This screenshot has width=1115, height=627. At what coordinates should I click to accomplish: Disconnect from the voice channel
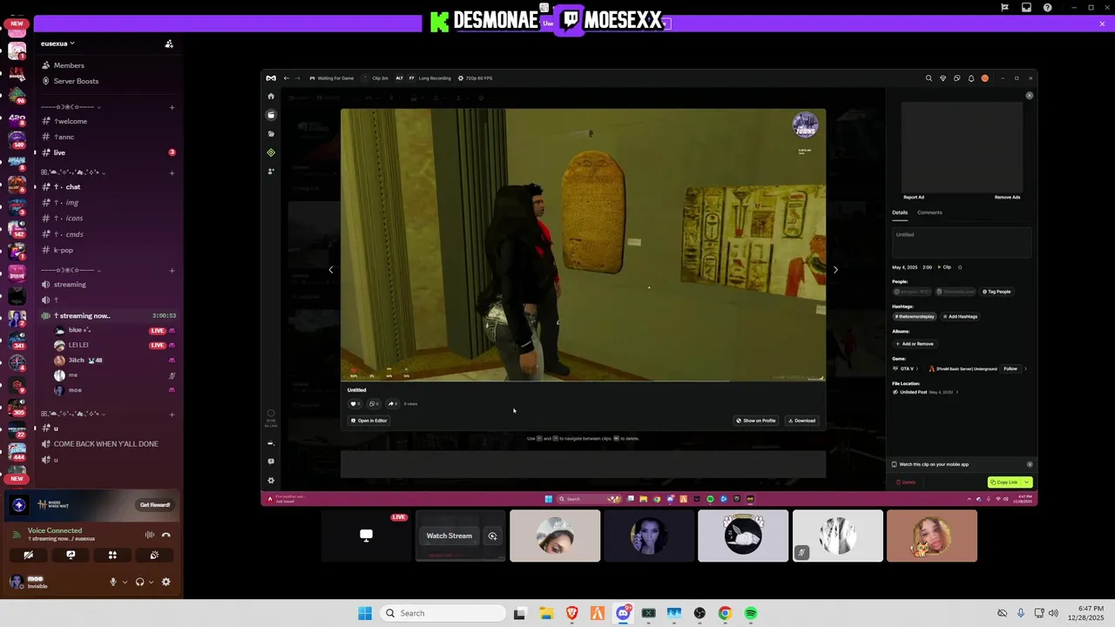(166, 535)
